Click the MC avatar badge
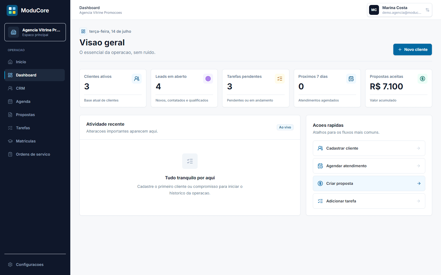This screenshot has width=441, height=275. (x=374, y=10)
